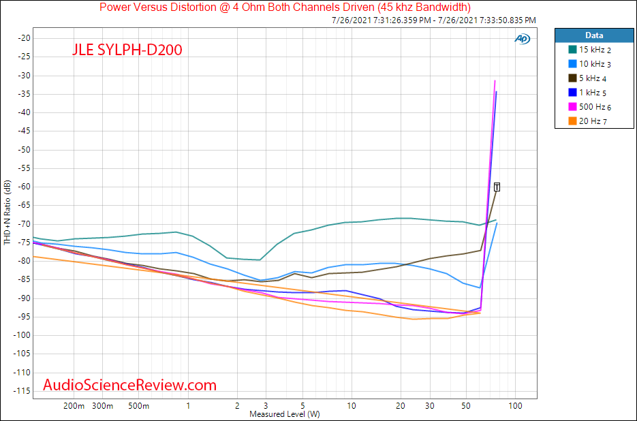Viewport: 637px width, 421px height.
Task: Click the 20 Hz legend color swatch
Action: coord(572,121)
